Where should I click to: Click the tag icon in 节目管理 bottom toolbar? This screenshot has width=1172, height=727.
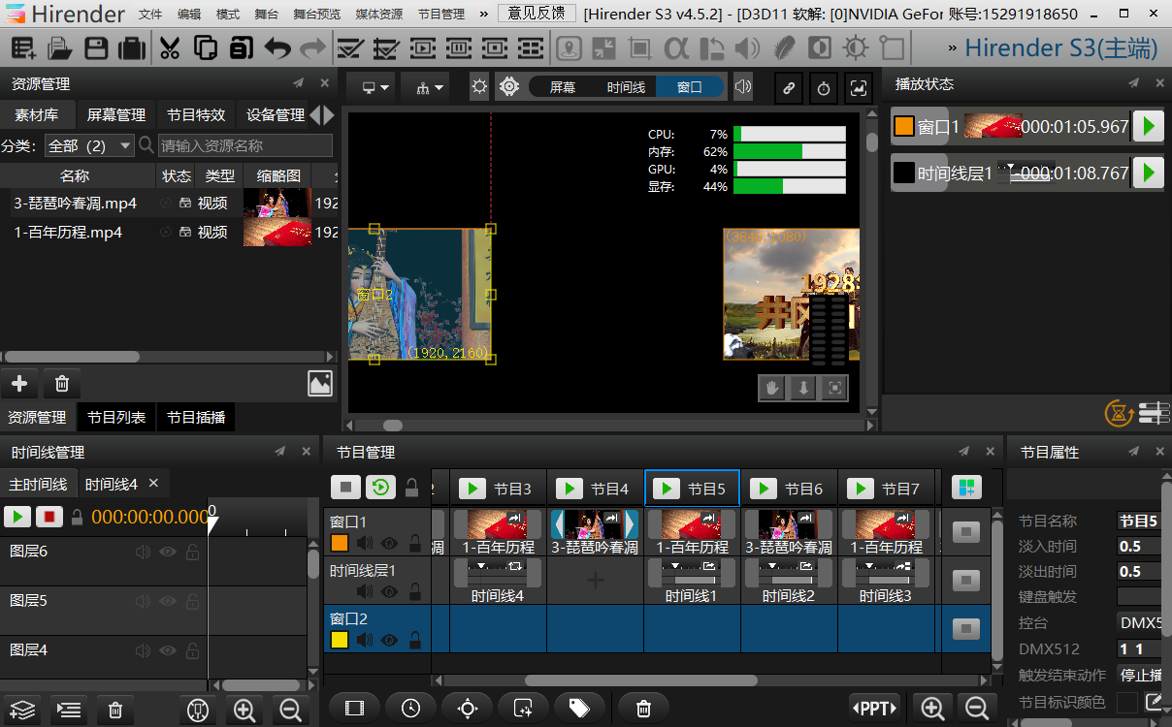click(579, 709)
